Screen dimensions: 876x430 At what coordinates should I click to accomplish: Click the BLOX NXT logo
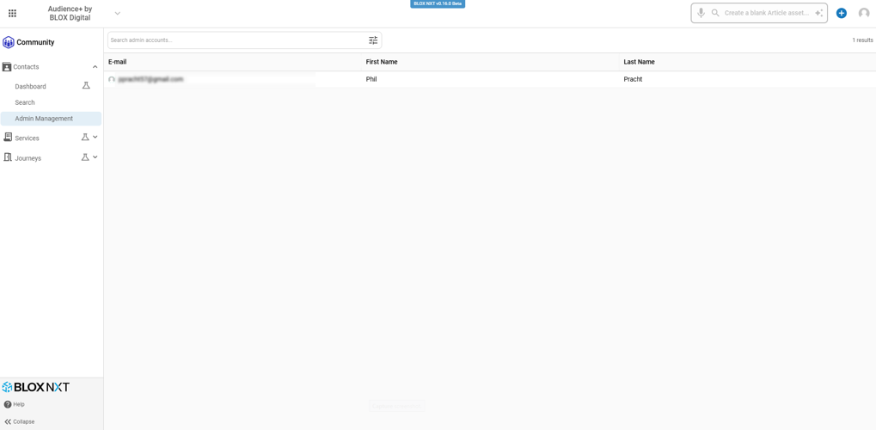pos(36,387)
